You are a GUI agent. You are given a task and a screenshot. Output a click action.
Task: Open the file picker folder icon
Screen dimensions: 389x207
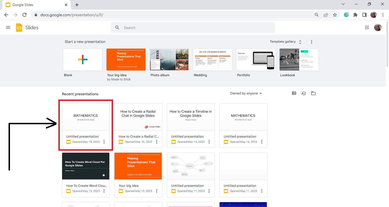tap(314, 93)
